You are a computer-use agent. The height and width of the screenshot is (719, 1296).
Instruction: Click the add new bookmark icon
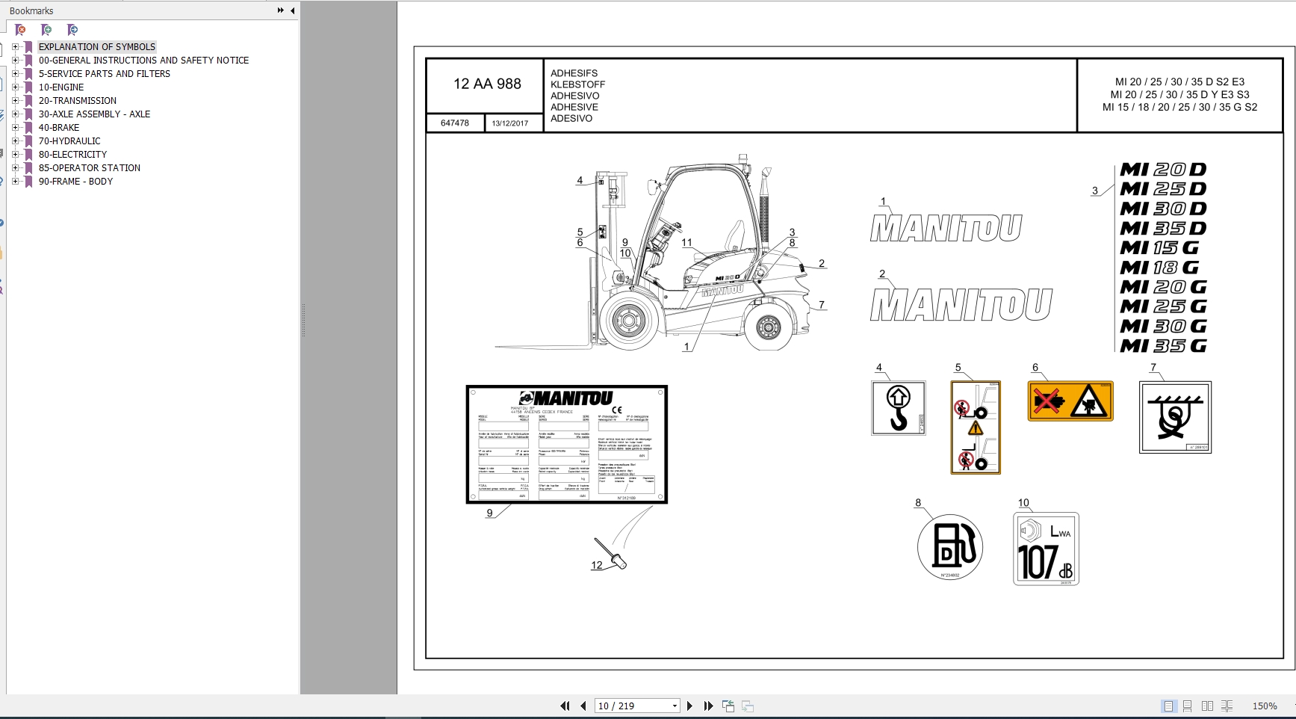pos(46,30)
